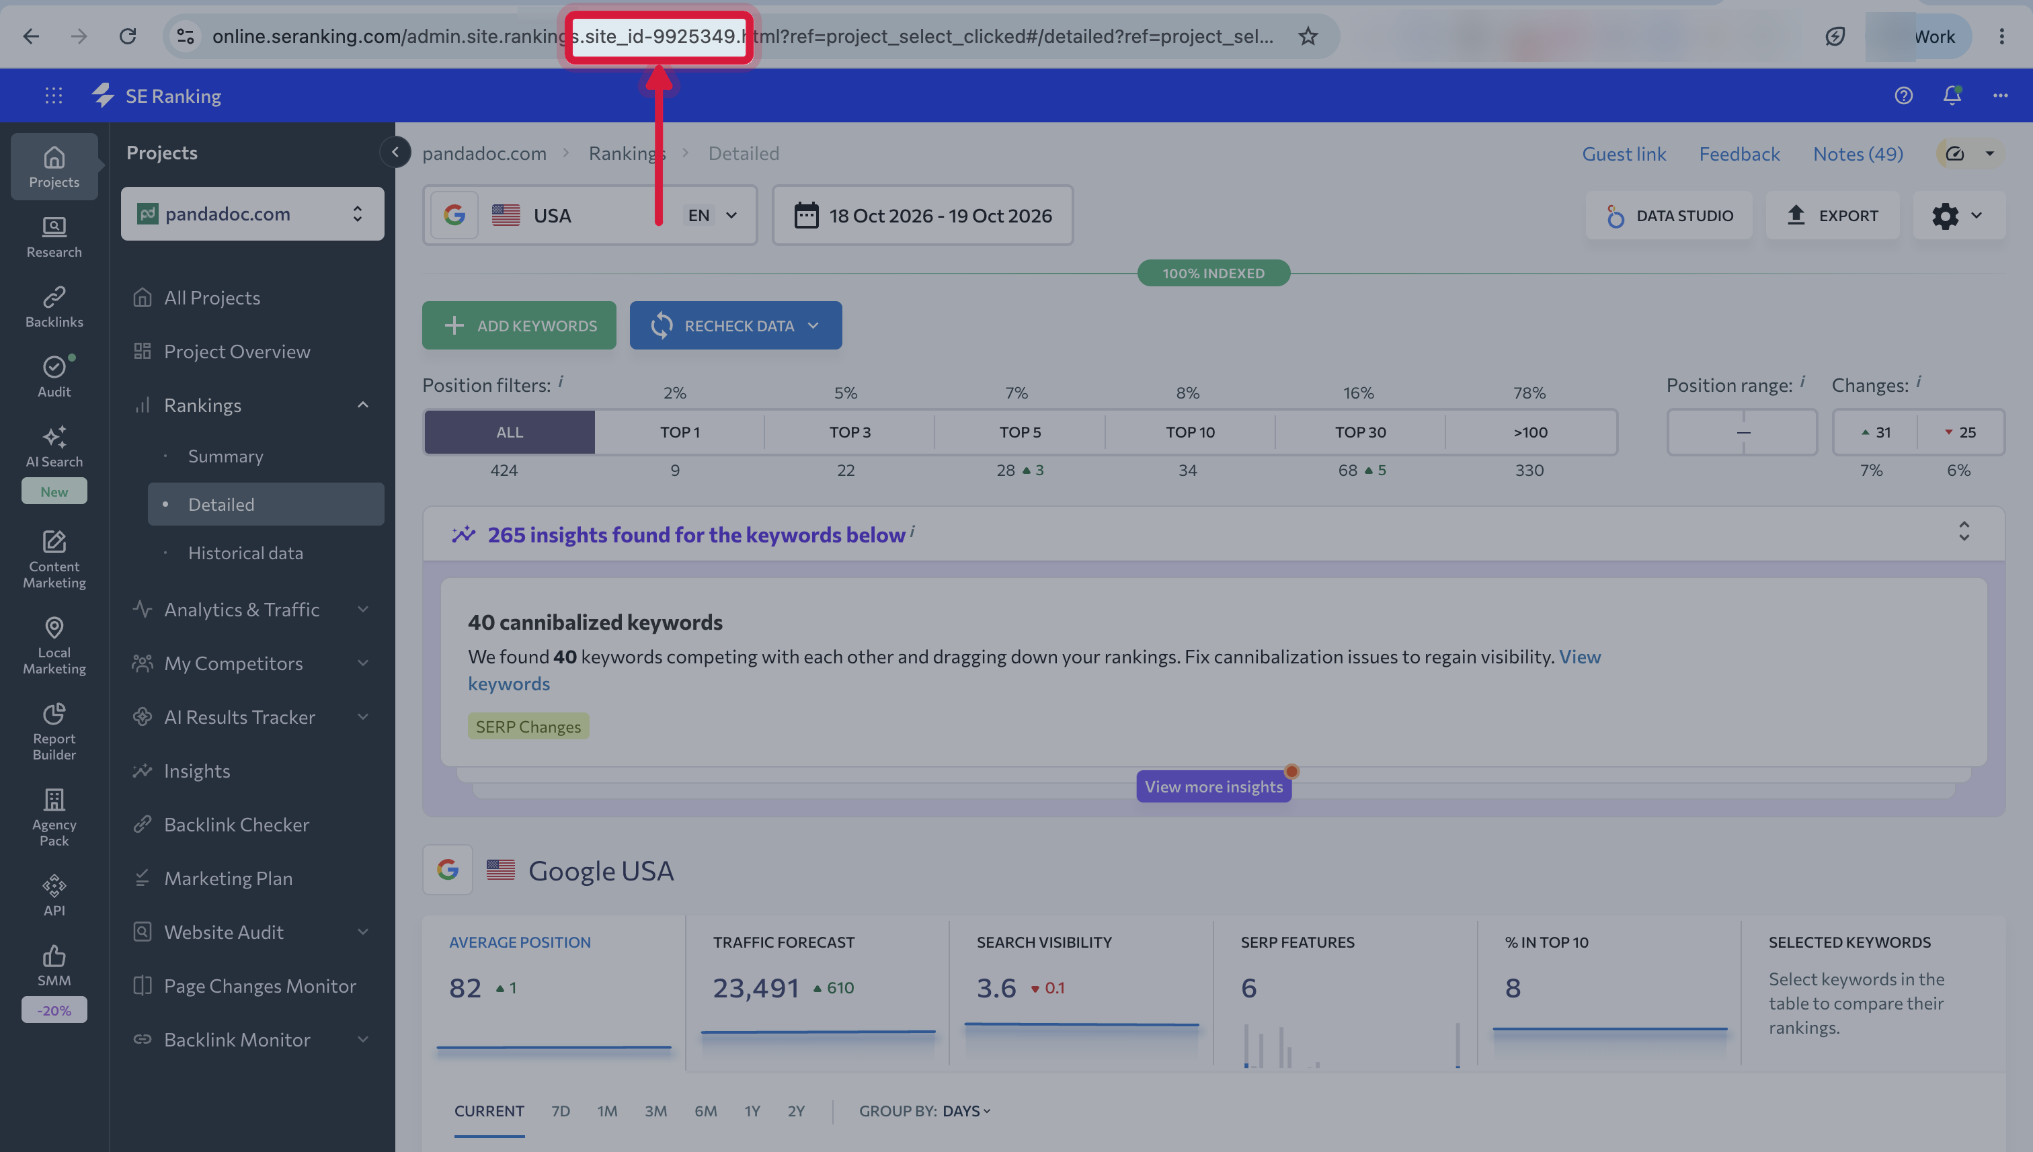Filter keywords by TOP 10
Screen dimensions: 2033x1152
tap(1190, 432)
